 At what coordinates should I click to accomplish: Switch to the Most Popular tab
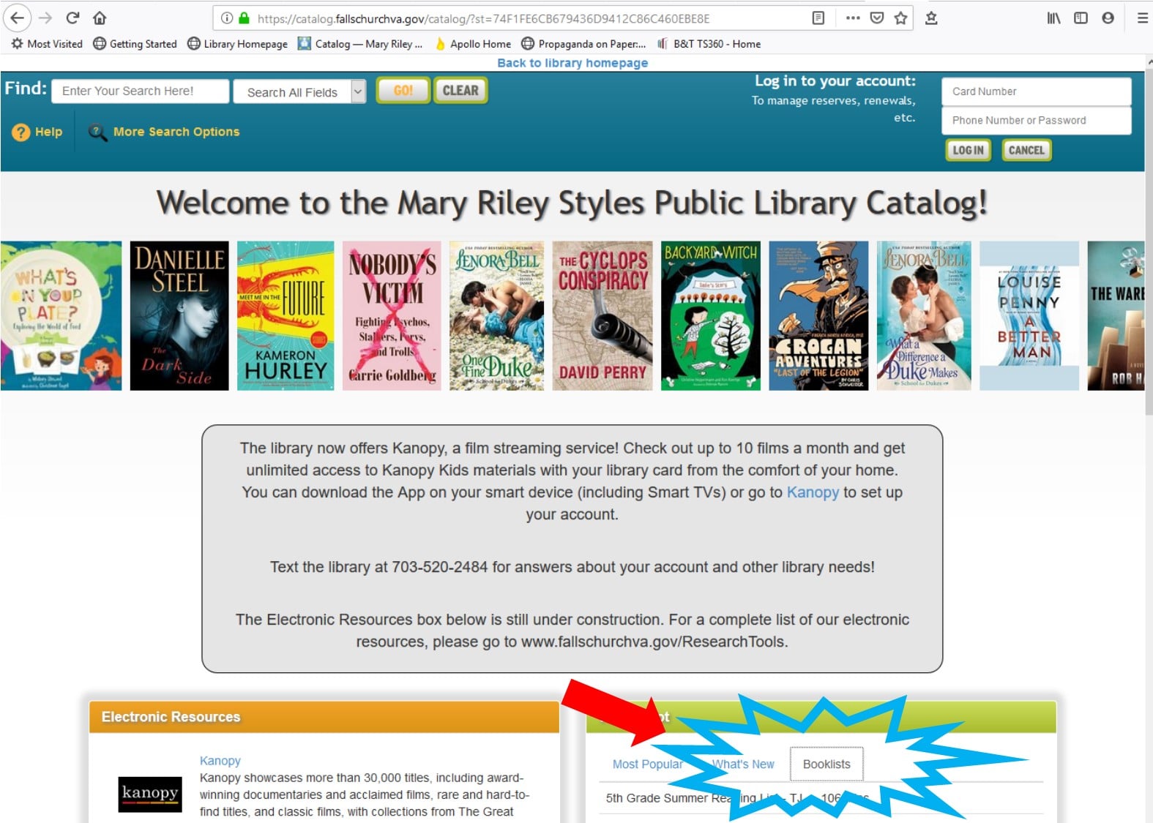[647, 764]
